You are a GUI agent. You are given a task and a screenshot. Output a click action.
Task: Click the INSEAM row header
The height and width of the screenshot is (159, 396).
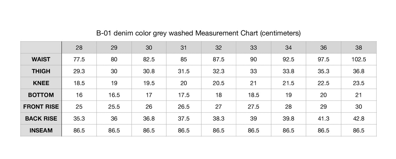point(41,130)
